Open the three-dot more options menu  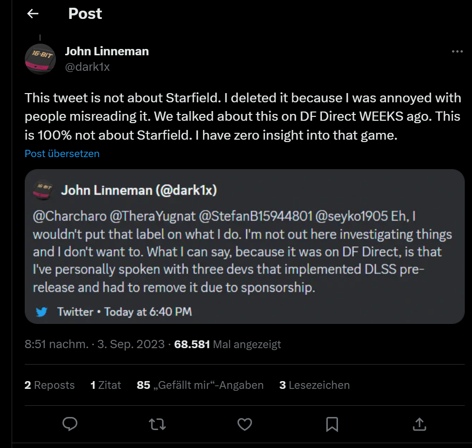click(457, 52)
